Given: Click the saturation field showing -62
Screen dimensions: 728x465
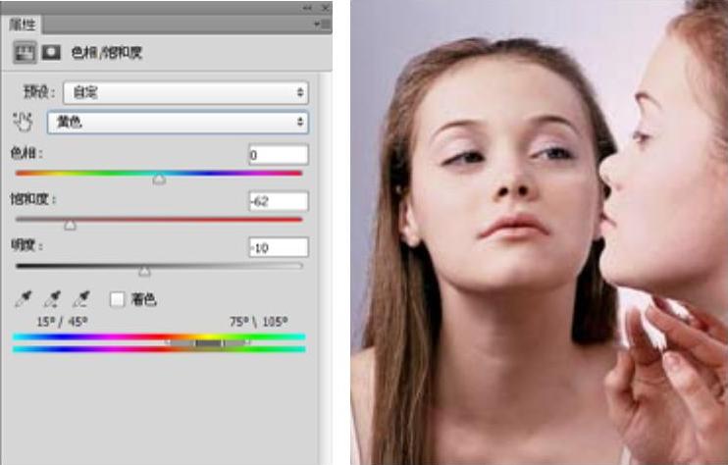Looking at the screenshot, I should (278, 201).
